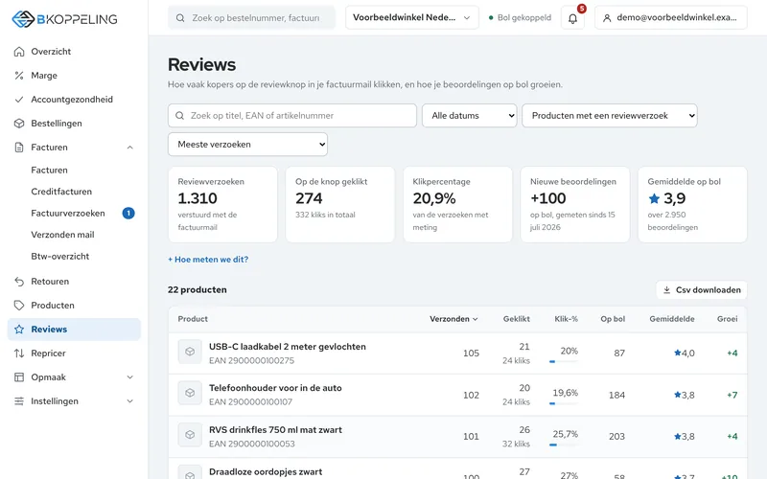Click the user icon in the account button
This screenshot has width=767, height=479.
607,18
